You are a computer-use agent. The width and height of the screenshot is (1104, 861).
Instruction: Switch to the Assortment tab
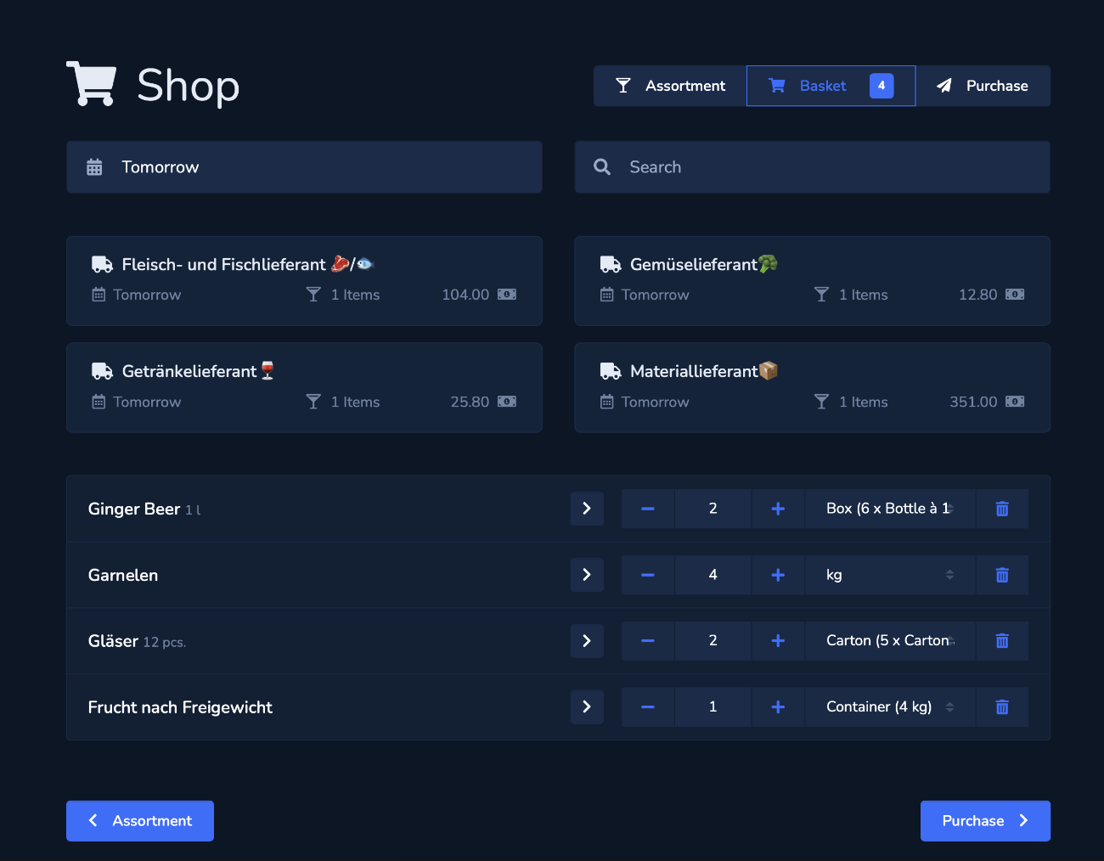pyautogui.click(x=670, y=86)
